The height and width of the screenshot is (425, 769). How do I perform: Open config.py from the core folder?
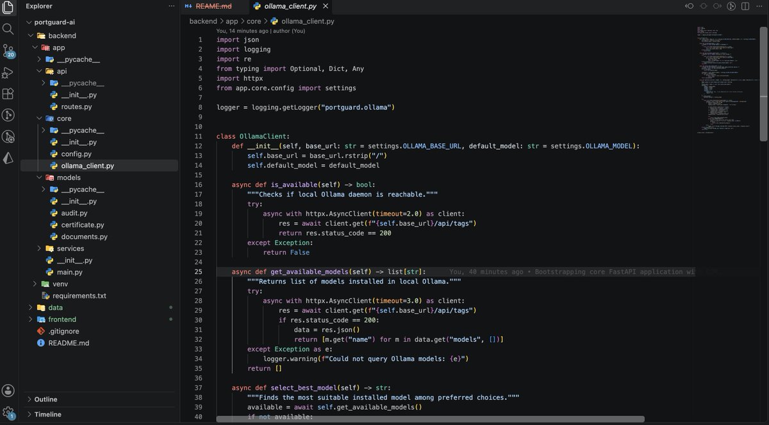(x=76, y=154)
